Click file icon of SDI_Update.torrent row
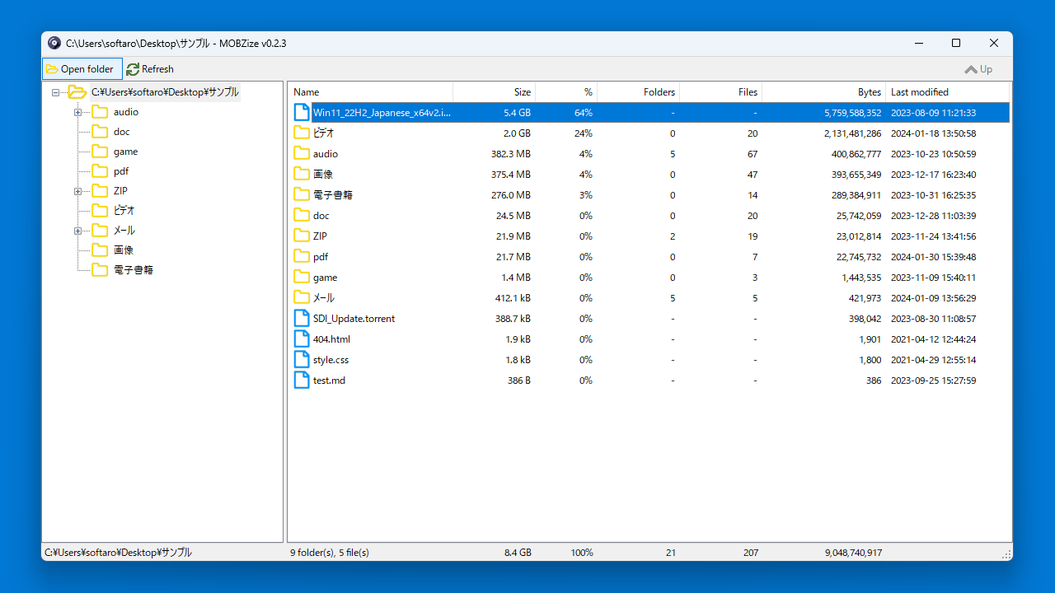 (302, 319)
